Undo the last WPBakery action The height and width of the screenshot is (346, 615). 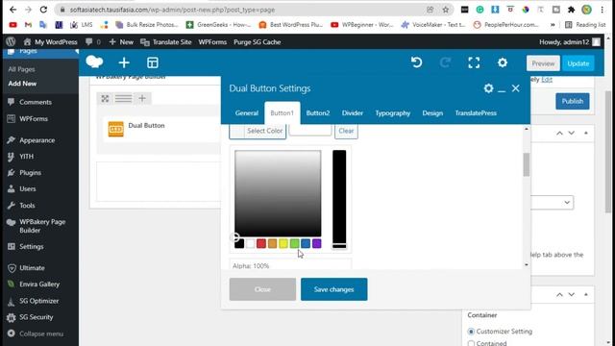[x=416, y=62]
